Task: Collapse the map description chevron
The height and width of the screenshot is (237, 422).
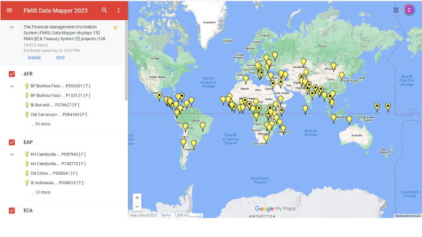Action: [x=11, y=27]
